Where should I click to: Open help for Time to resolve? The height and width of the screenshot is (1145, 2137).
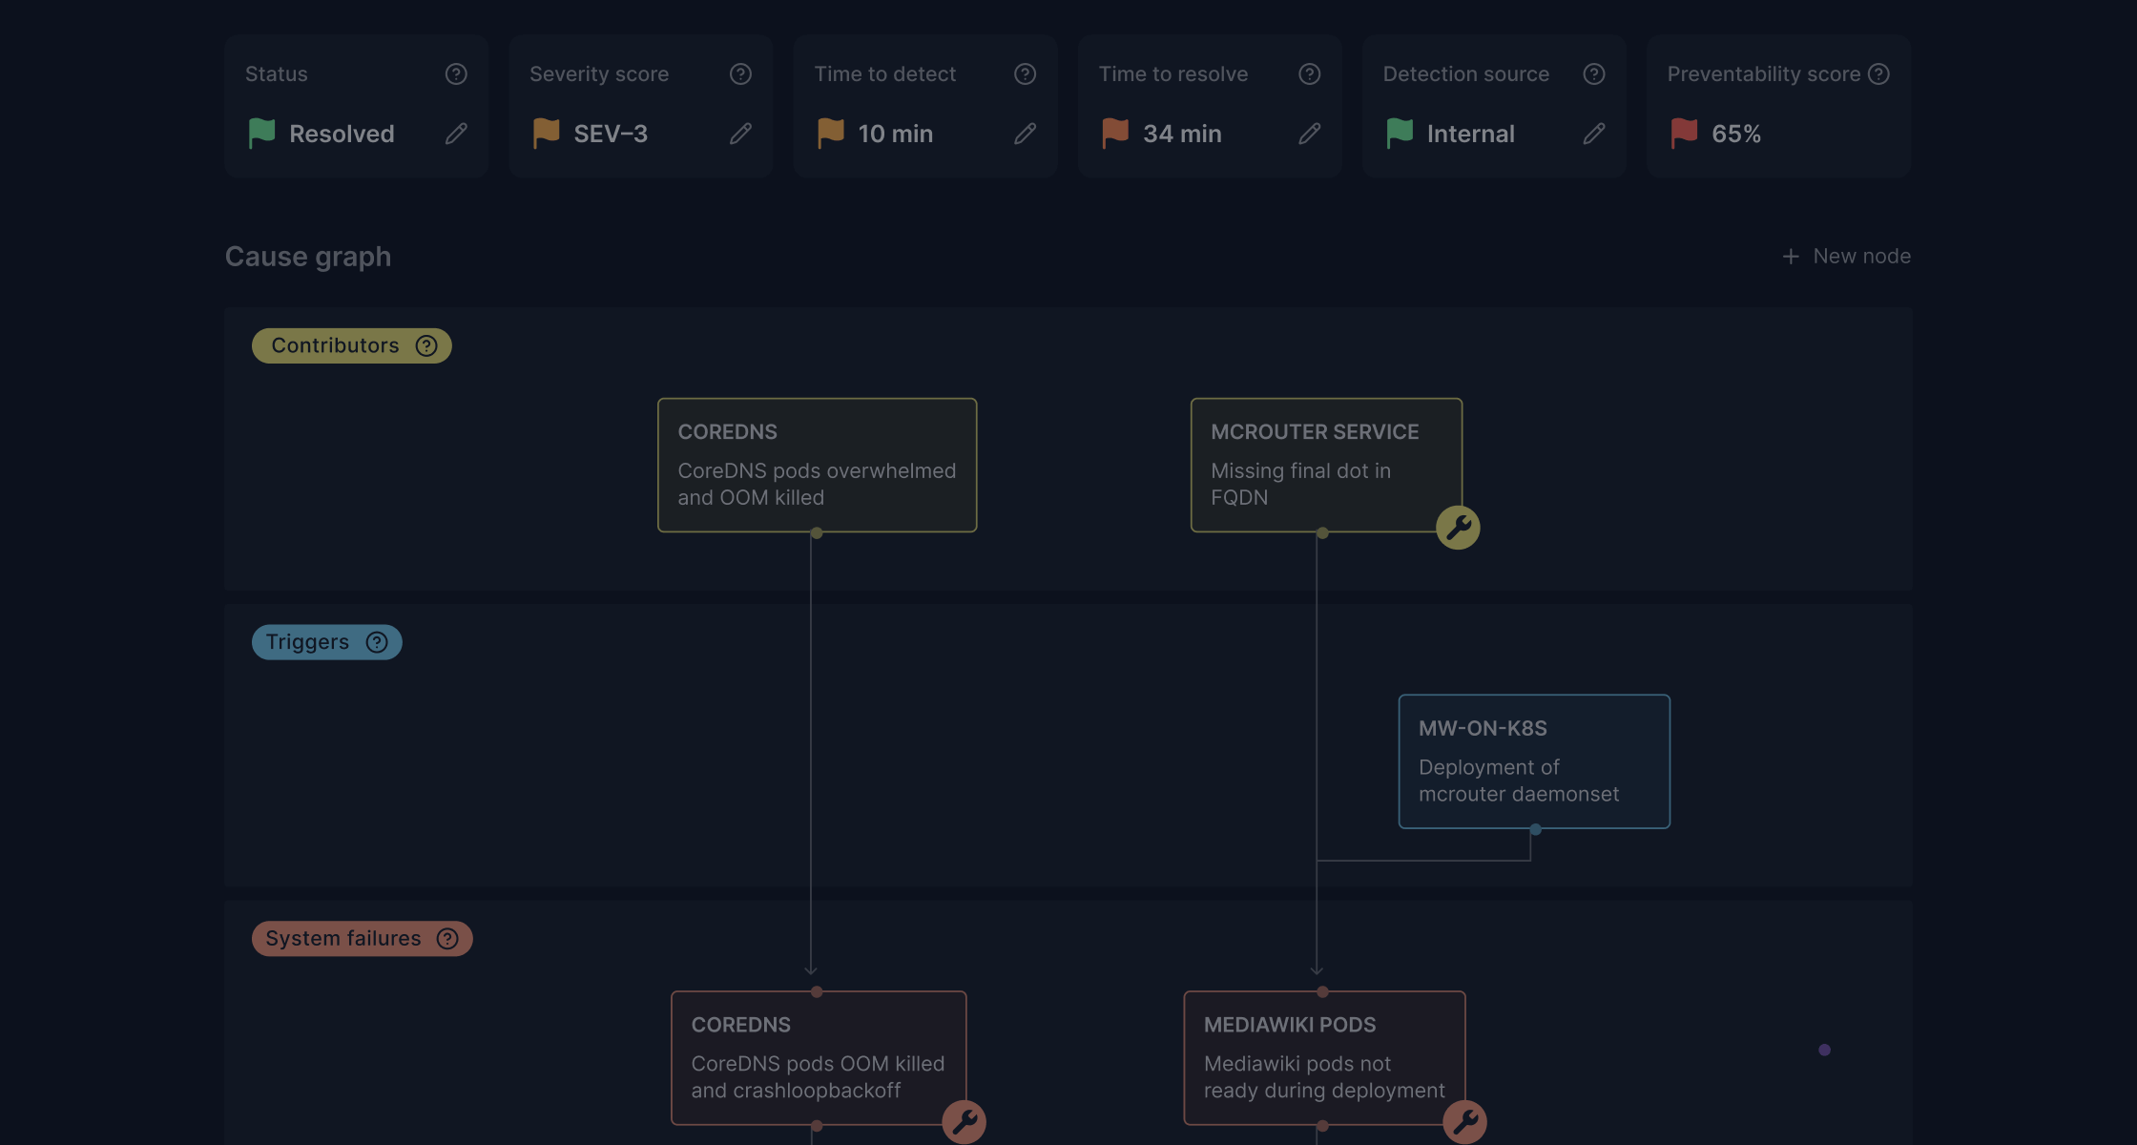[1308, 73]
